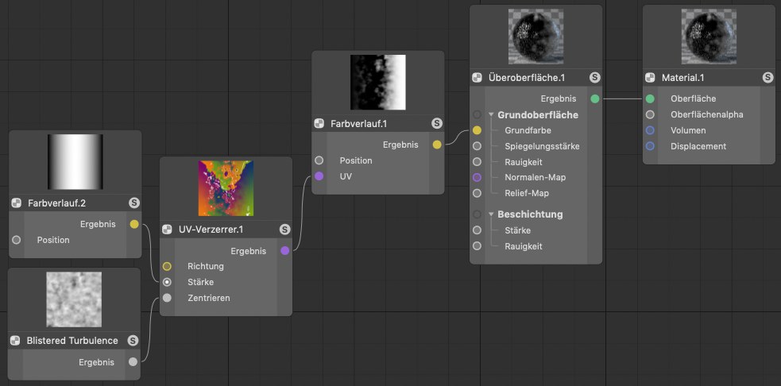Select the Farbverlauf.2 node title
The height and width of the screenshot is (386, 781).
(x=56, y=203)
